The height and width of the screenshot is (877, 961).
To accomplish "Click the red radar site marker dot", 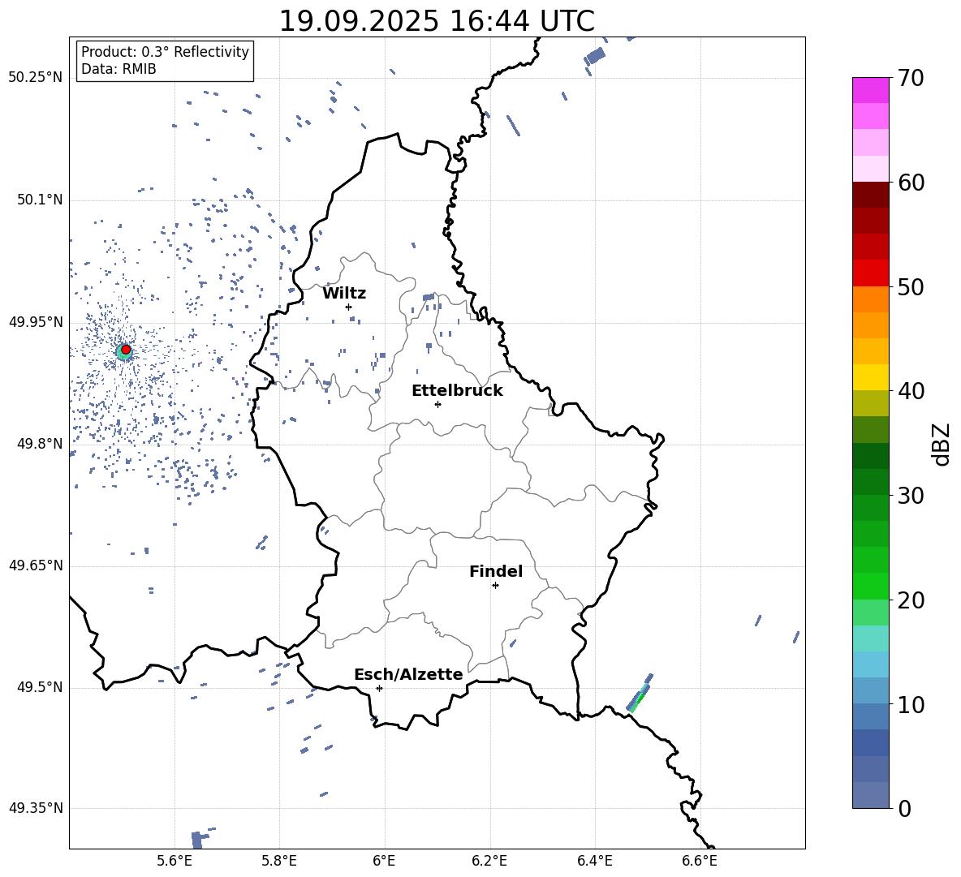I will click(x=126, y=350).
